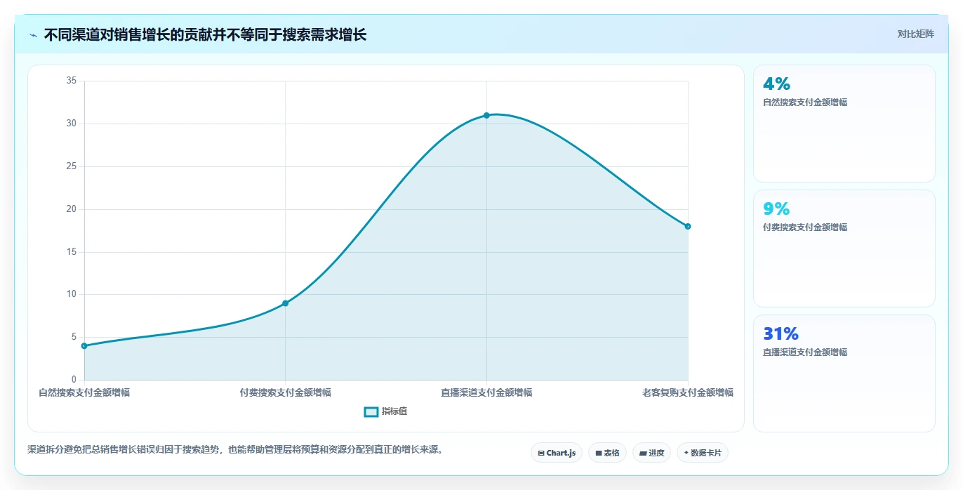The width and height of the screenshot is (963, 490).
Task: Click the icon inside the Chart.js pill
Action: pyautogui.click(x=541, y=453)
